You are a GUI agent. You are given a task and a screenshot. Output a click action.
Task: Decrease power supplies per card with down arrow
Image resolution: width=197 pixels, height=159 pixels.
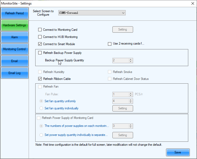[131, 127]
